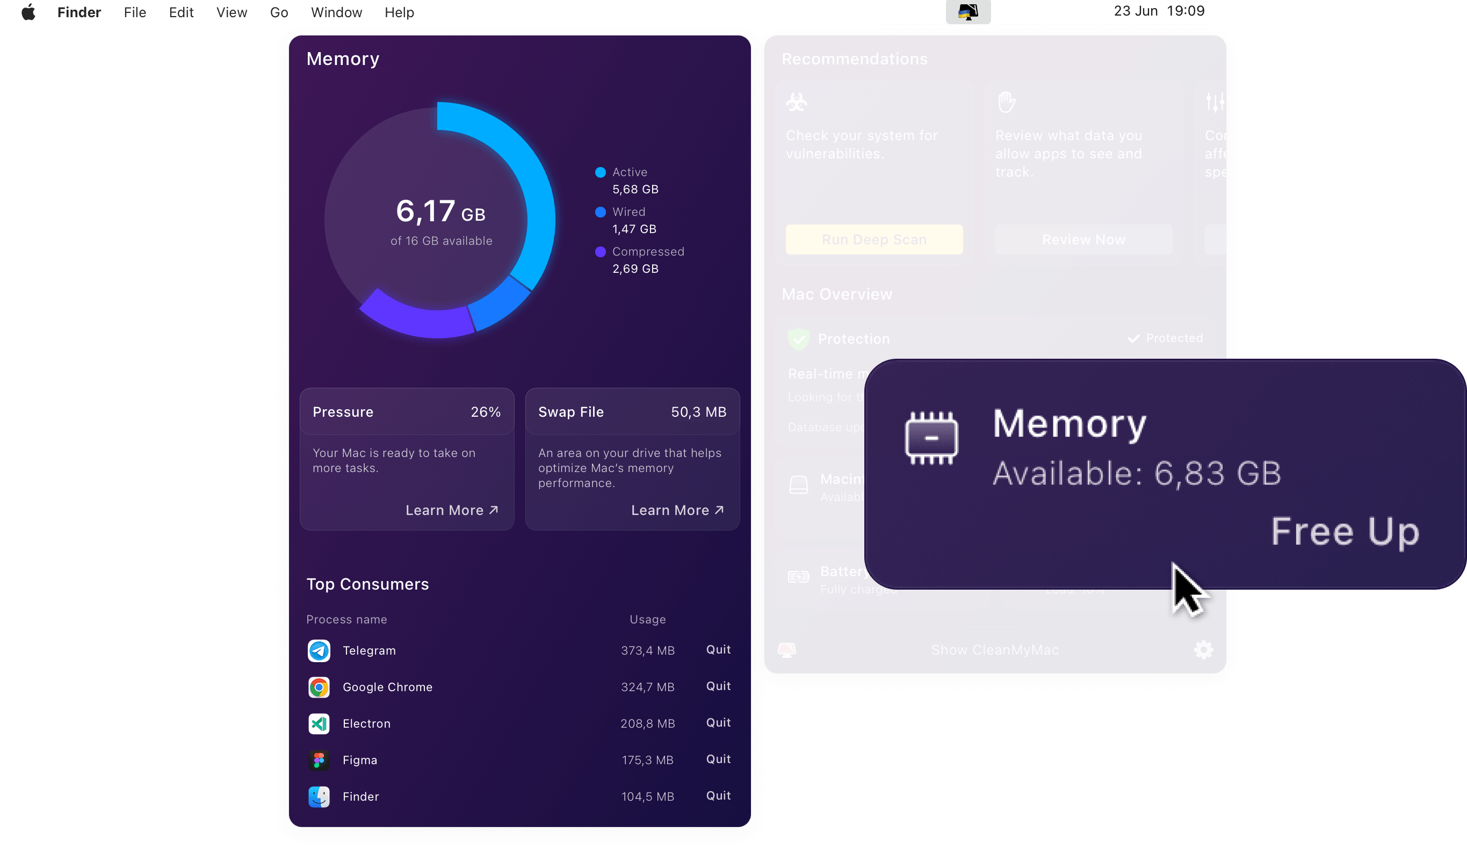Click the Finder 104,5 MB usage
Screen dimensions: 1467x856
coord(647,797)
